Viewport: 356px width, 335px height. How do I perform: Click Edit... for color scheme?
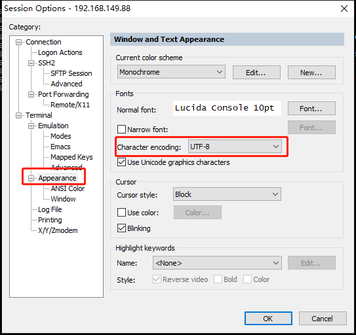[x=256, y=73]
